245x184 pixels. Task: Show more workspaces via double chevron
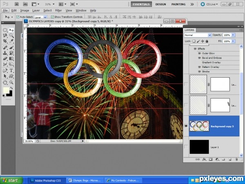(192, 4)
